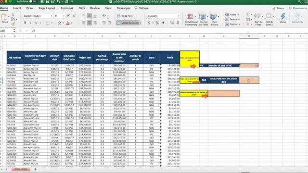This screenshot has height=173, width=308.
Task: Open the Data ribbon tab
Action: 82,8
